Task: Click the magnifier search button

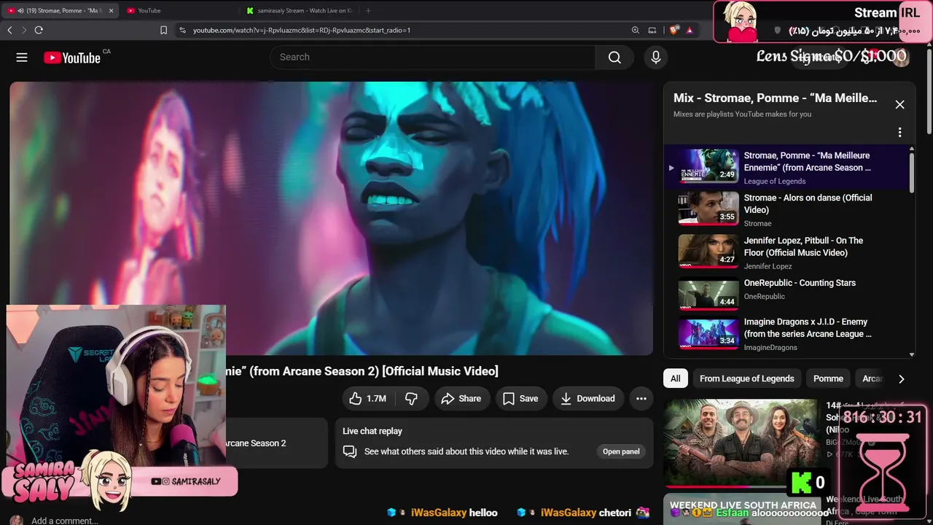Action: point(614,58)
